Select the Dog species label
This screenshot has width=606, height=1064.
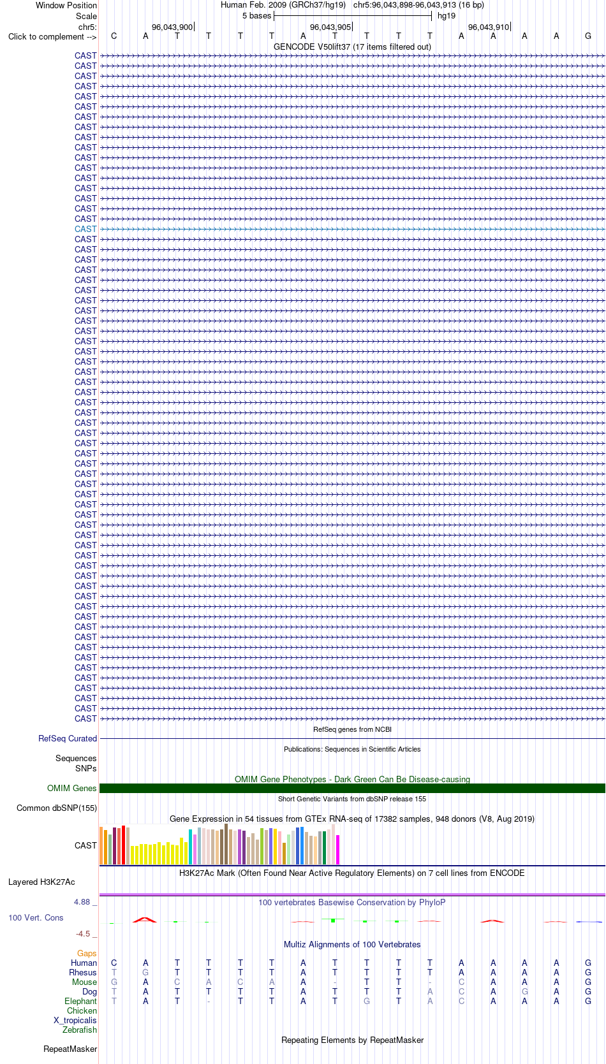coord(89,991)
